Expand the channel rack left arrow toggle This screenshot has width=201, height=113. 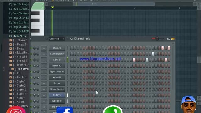[x=31, y=39]
